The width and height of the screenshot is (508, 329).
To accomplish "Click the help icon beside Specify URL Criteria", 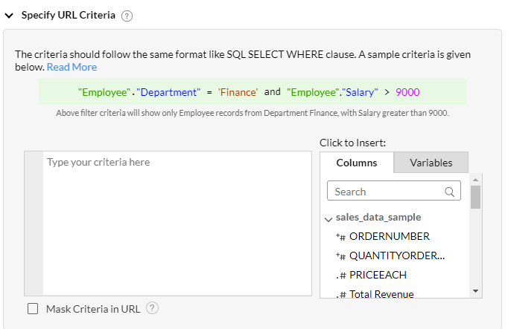I will tap(127, 16).
